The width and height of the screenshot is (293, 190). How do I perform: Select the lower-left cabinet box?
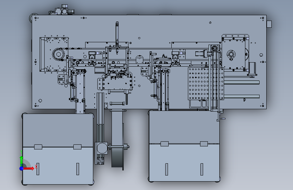[x=58, y=149]
